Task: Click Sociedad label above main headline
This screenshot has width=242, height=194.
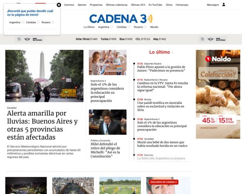Action: tap(12, 108)
